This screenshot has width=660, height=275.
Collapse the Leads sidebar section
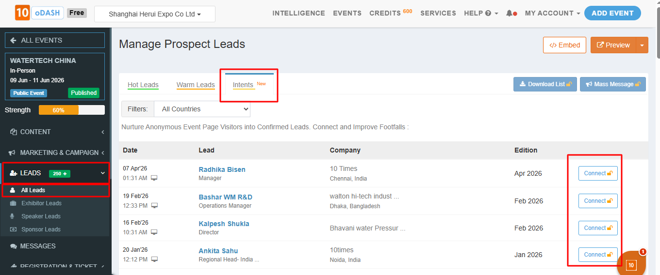(103, 173)
